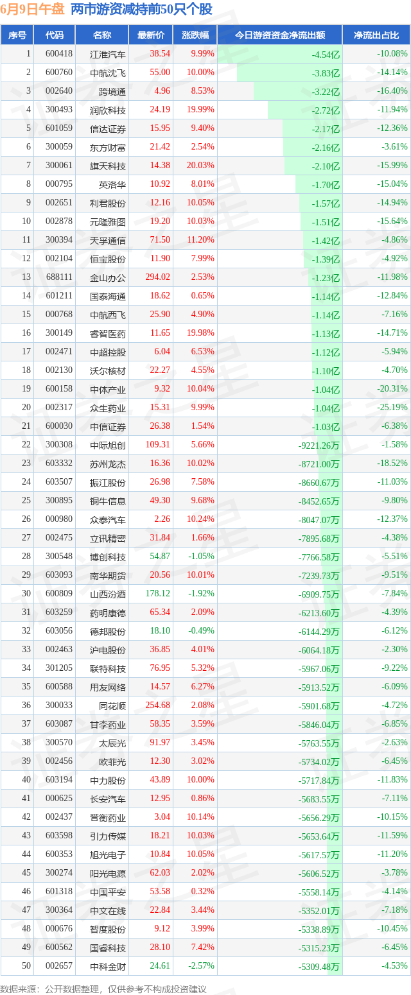Screen dimensions: 411x995
Task: Click the stock name 南华期货
Action: coord(108,576)
